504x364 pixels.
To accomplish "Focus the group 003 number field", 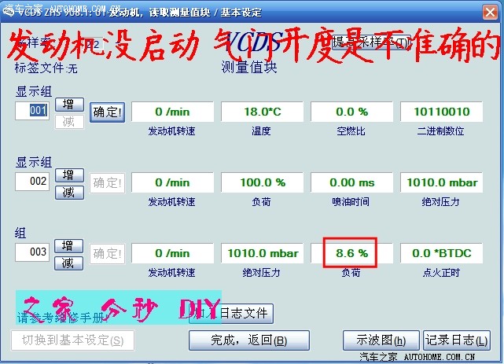I will [34, 253].
